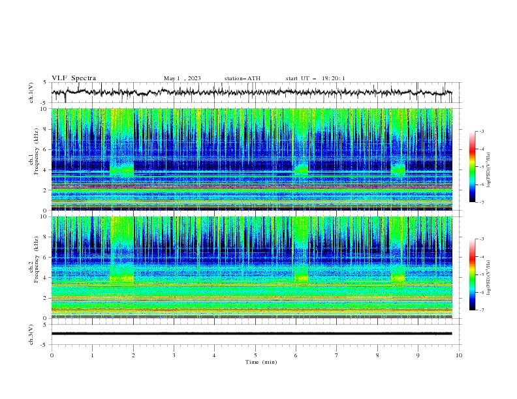The width and height of the screenshot is (517, 399).
Task: Click time axis tick label "3"
Action: 174,355
